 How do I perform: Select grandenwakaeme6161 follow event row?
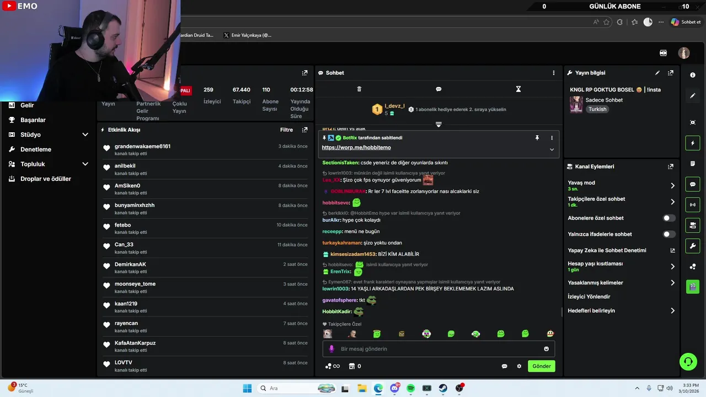(x=205, y=149)
